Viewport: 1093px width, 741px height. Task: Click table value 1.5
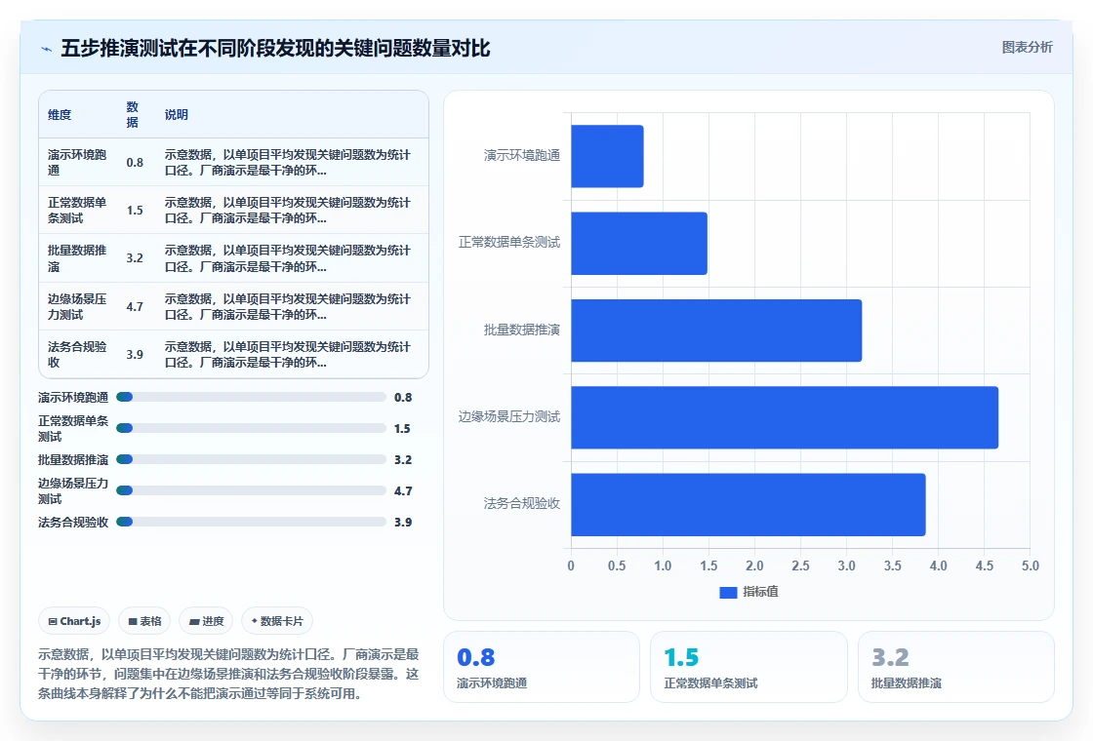(x=135, y=211)
